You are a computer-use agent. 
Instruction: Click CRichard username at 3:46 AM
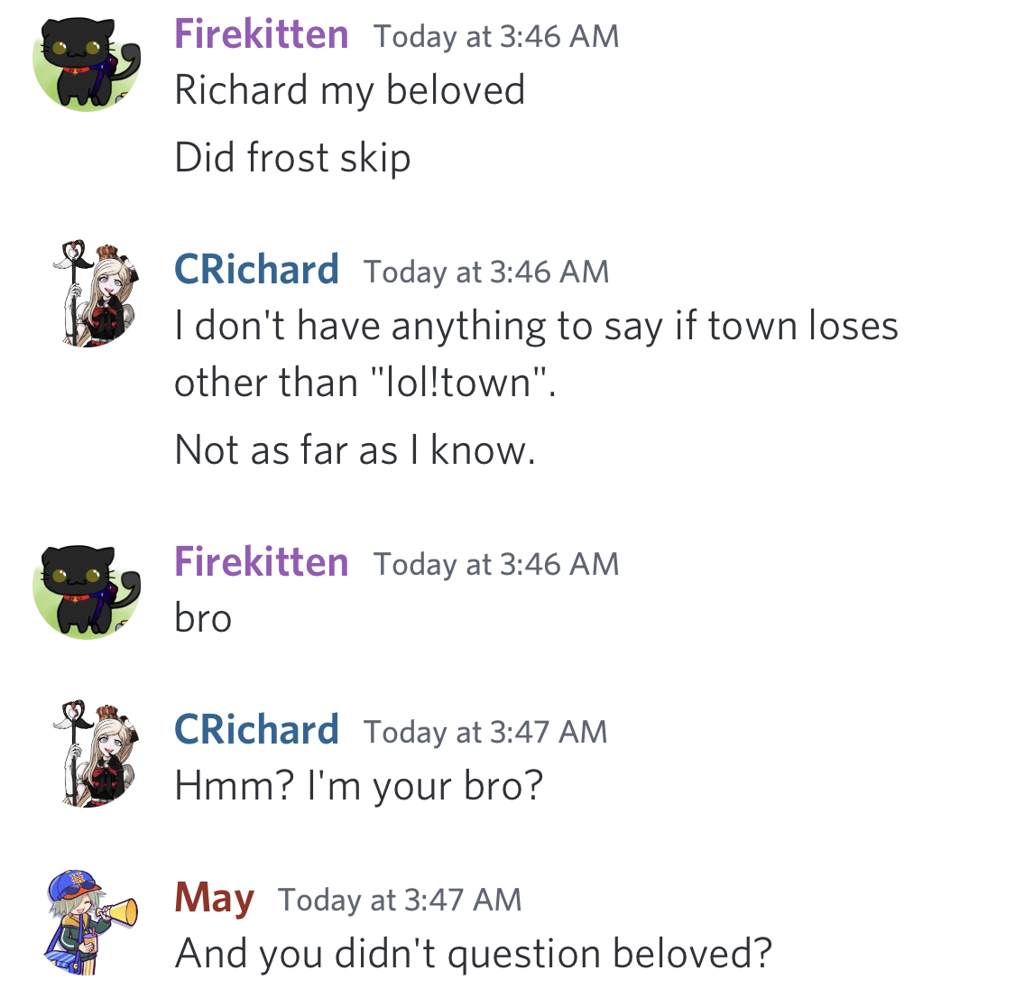pyautogui.click(x=256, y=270)
